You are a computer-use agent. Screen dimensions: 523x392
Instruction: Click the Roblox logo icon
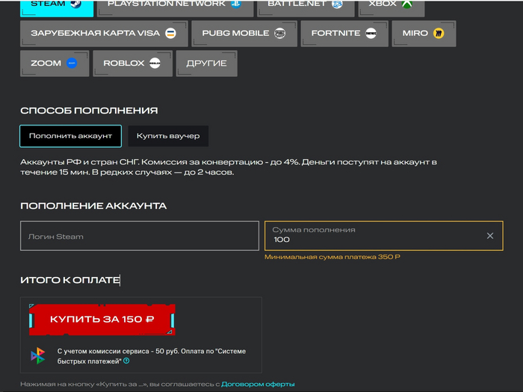tap(155, 63)
